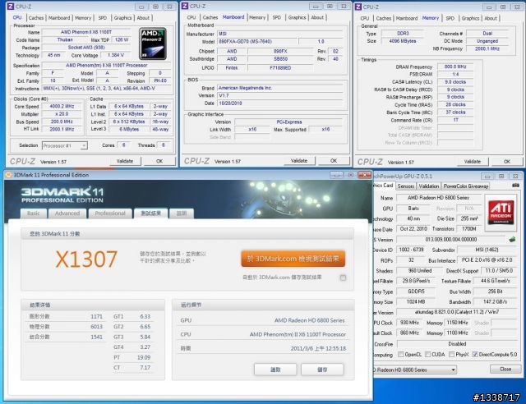
Task: Open the Professional tab in 3DMark 11
Action: [110, 213]
